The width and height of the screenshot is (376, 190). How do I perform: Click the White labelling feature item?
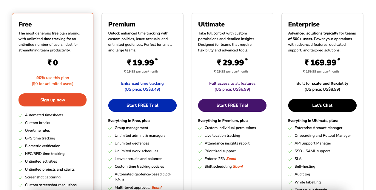pos(308,182)
